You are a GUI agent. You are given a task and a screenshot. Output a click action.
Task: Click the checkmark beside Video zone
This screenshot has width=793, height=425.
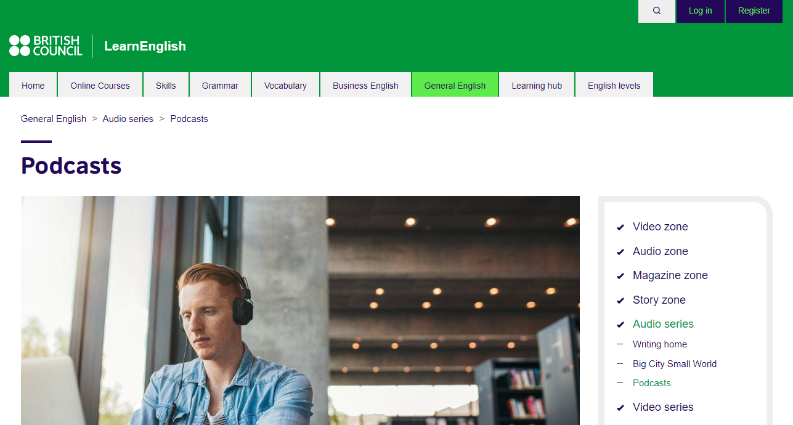(x=620, y=228)
